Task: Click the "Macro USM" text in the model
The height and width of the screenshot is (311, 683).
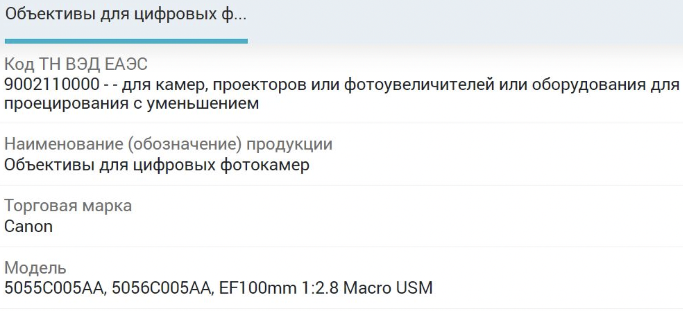Action: point(388,288)
